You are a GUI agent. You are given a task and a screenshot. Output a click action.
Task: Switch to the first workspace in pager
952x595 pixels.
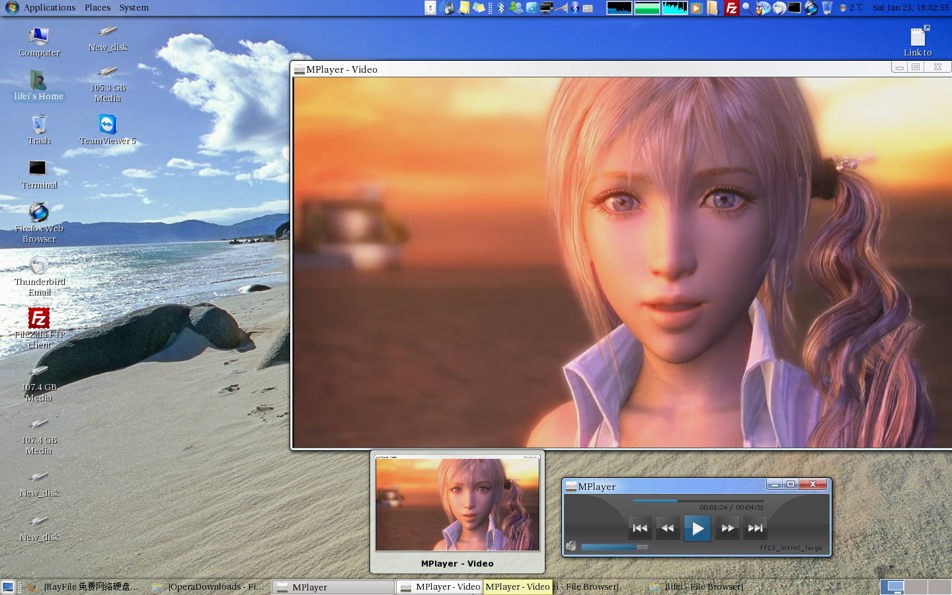click(892, 587)
